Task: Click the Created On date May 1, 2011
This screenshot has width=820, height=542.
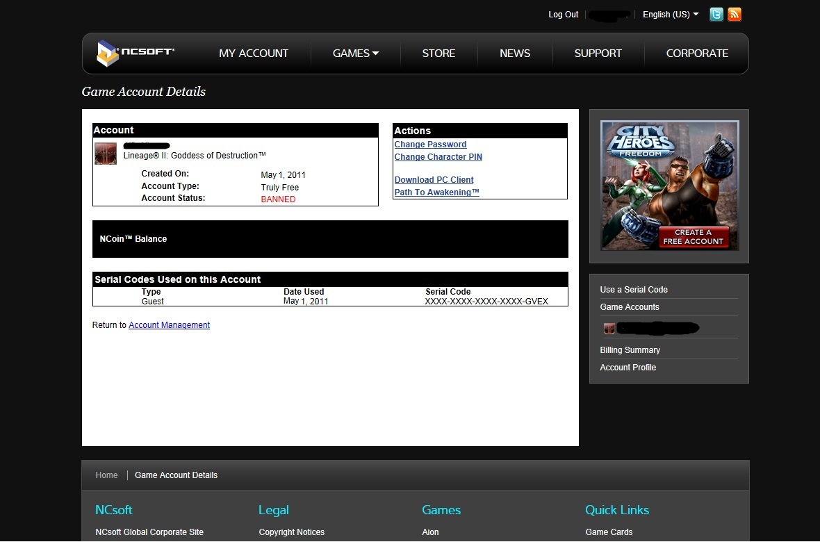Action: 283,174
